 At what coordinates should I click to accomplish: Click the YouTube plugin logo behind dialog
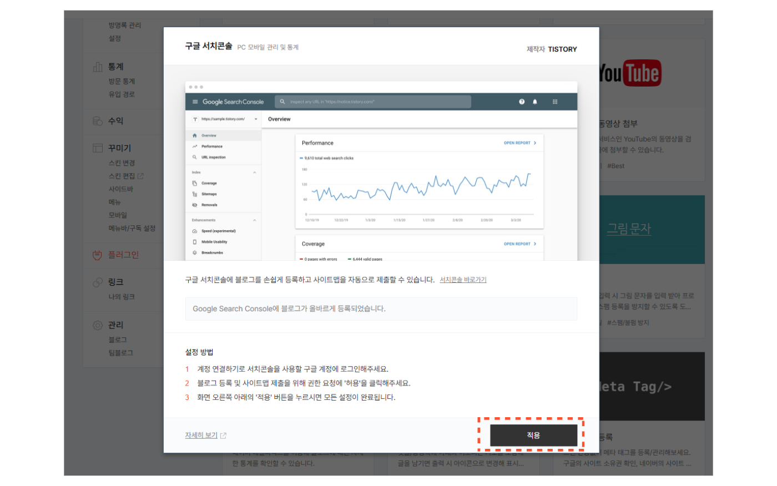coord(630,73)
